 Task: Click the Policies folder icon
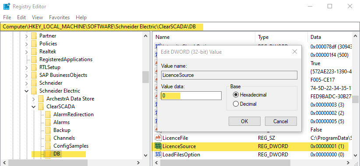pos(34,44)
